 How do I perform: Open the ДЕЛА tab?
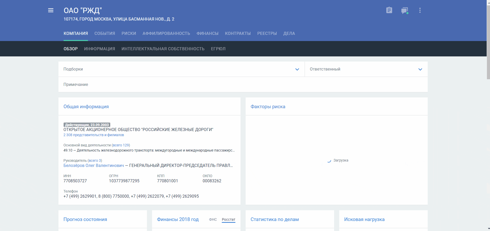[289, 33]
